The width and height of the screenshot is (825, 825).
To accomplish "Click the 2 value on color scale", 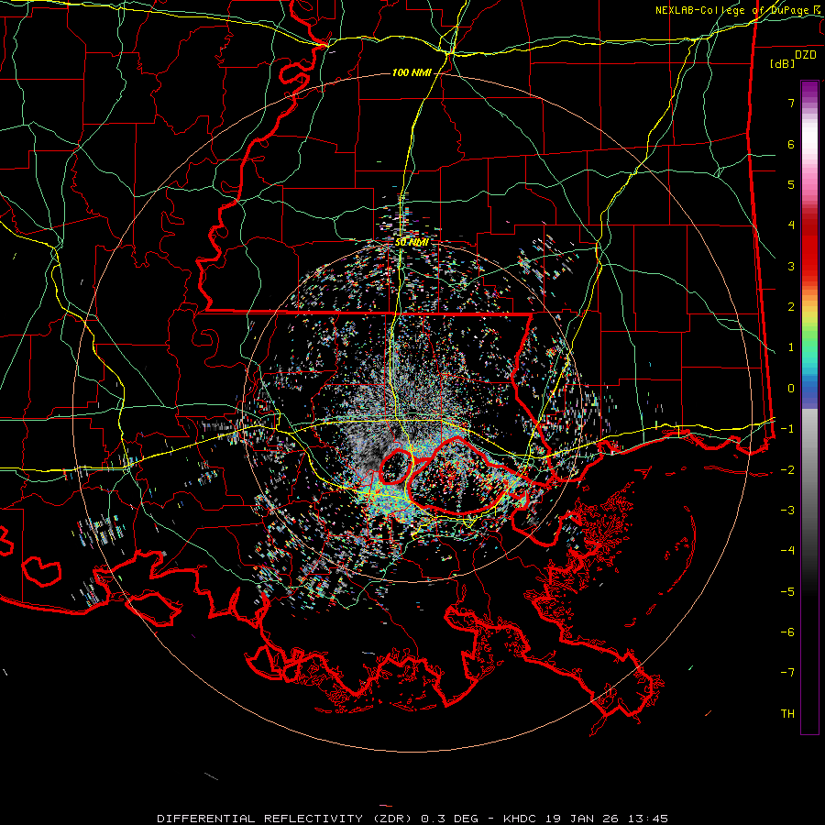I will 791,307.
